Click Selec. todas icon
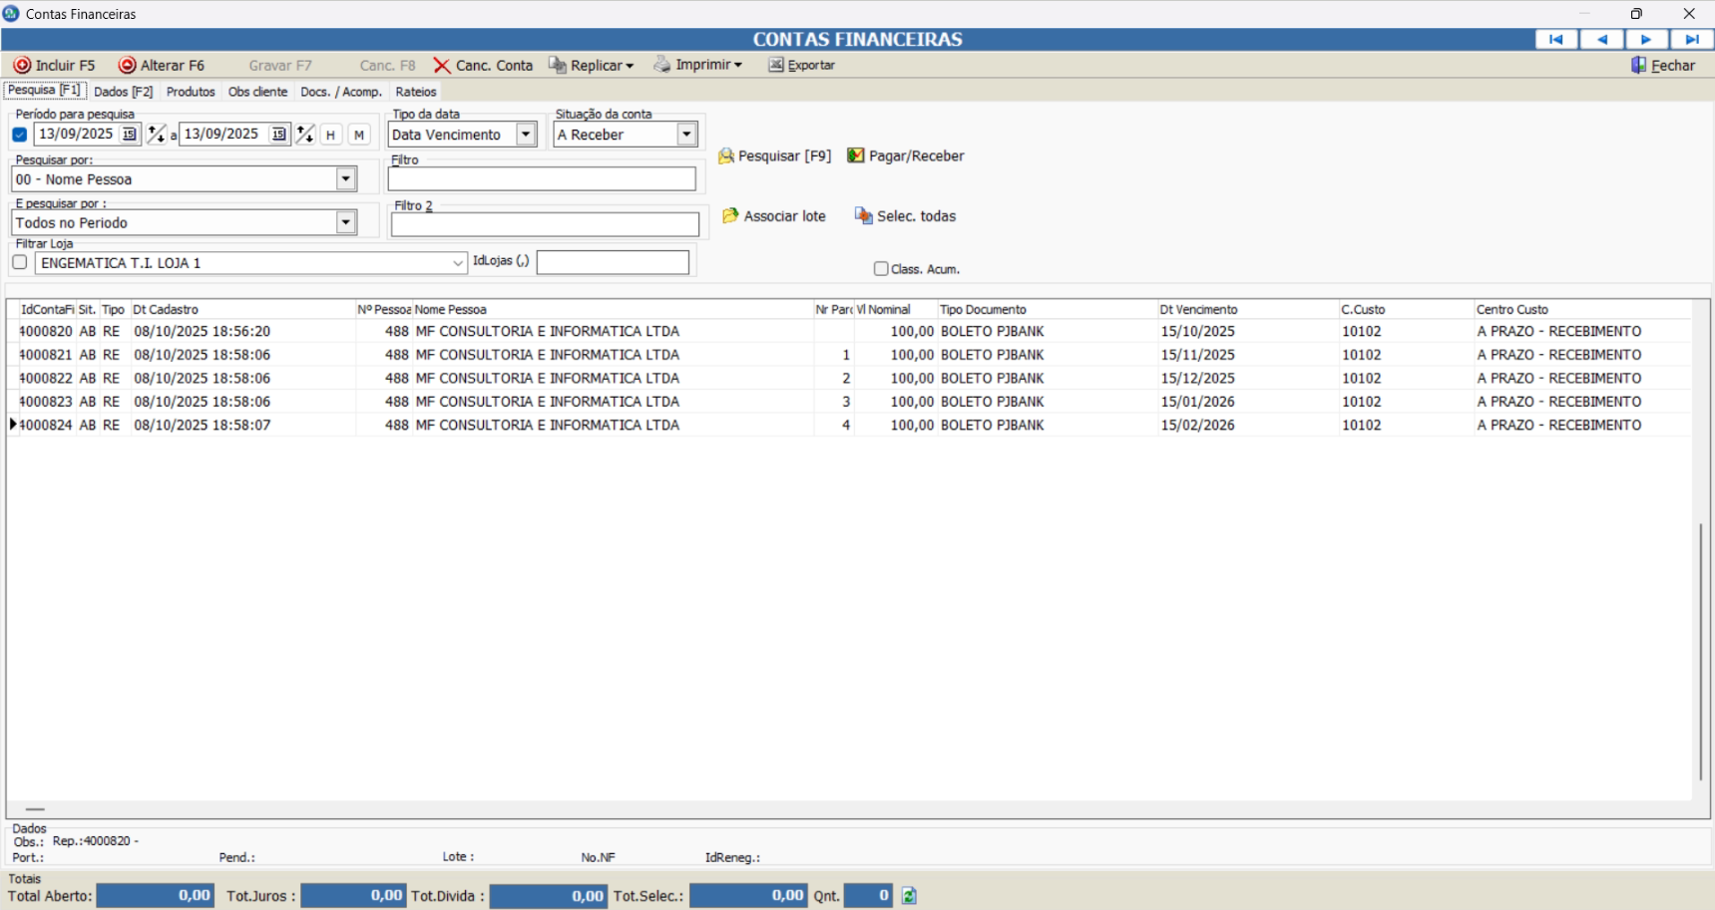Screen dimensions: 1715x910 pyautogui.click(x=863, y=216)
